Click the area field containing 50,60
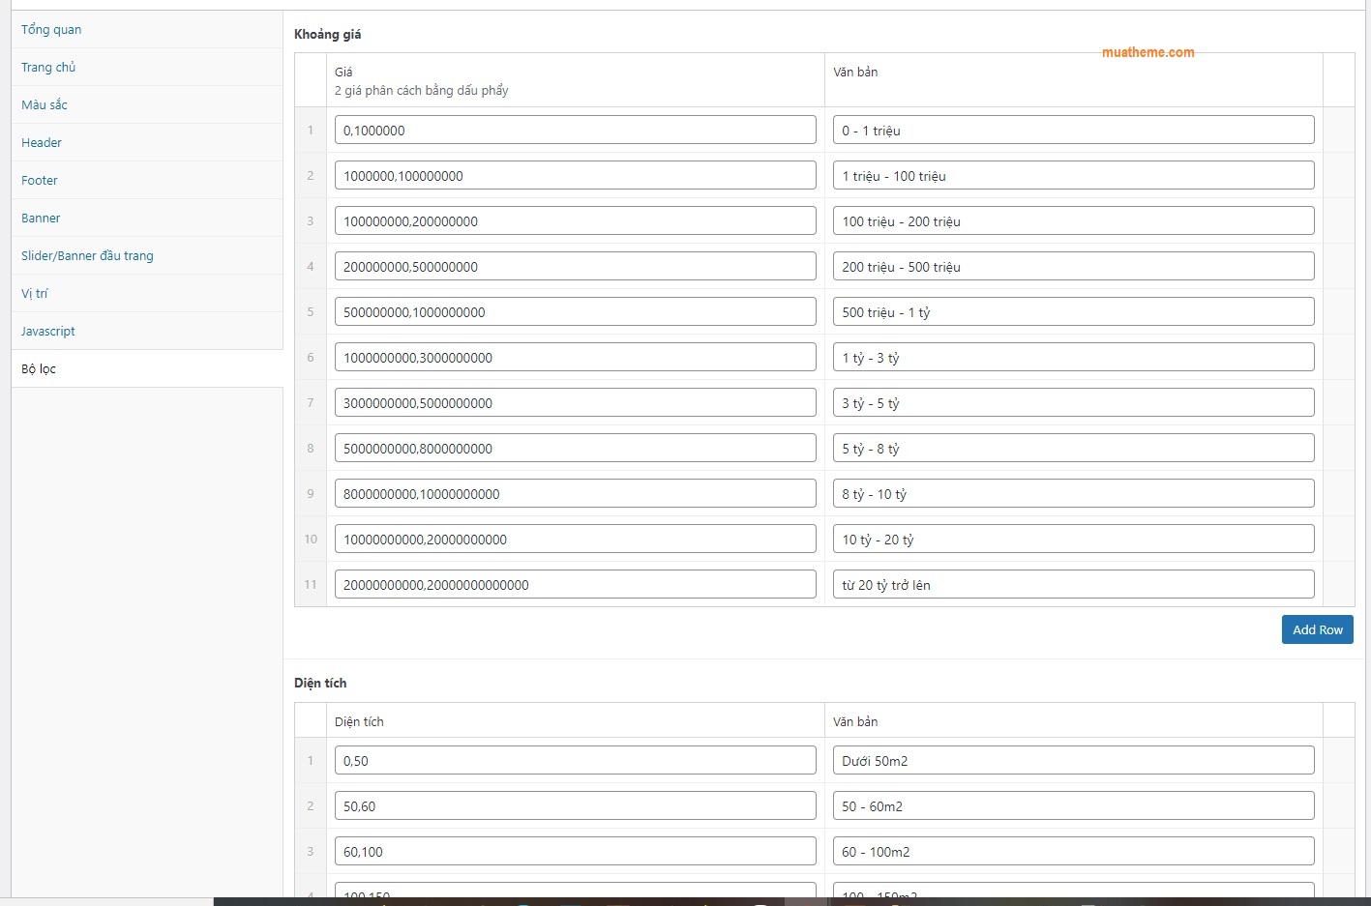Image resolution: width=1371 pixels, height=906 pixels. (x=575, y=806)
